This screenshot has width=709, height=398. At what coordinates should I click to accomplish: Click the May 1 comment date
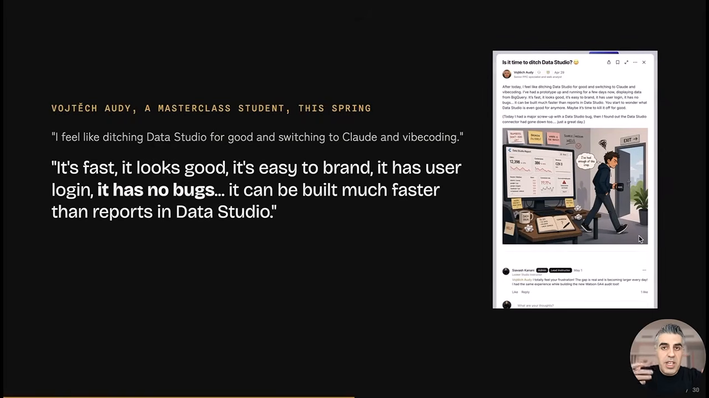[578, 270]
